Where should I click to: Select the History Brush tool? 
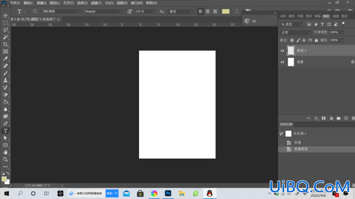click(6, 87)
